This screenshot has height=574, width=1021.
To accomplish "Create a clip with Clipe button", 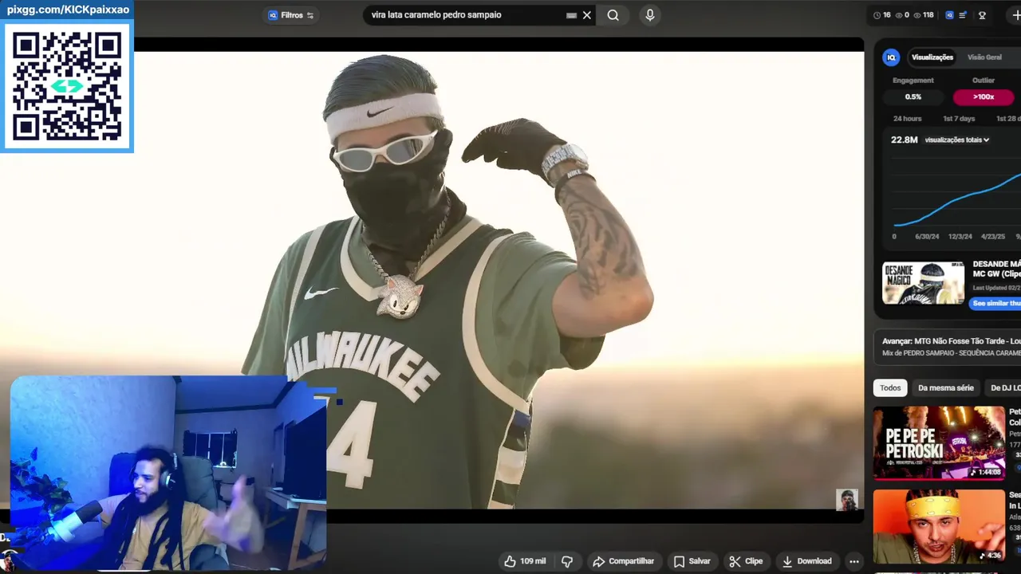I will click(x=746, y=561).
